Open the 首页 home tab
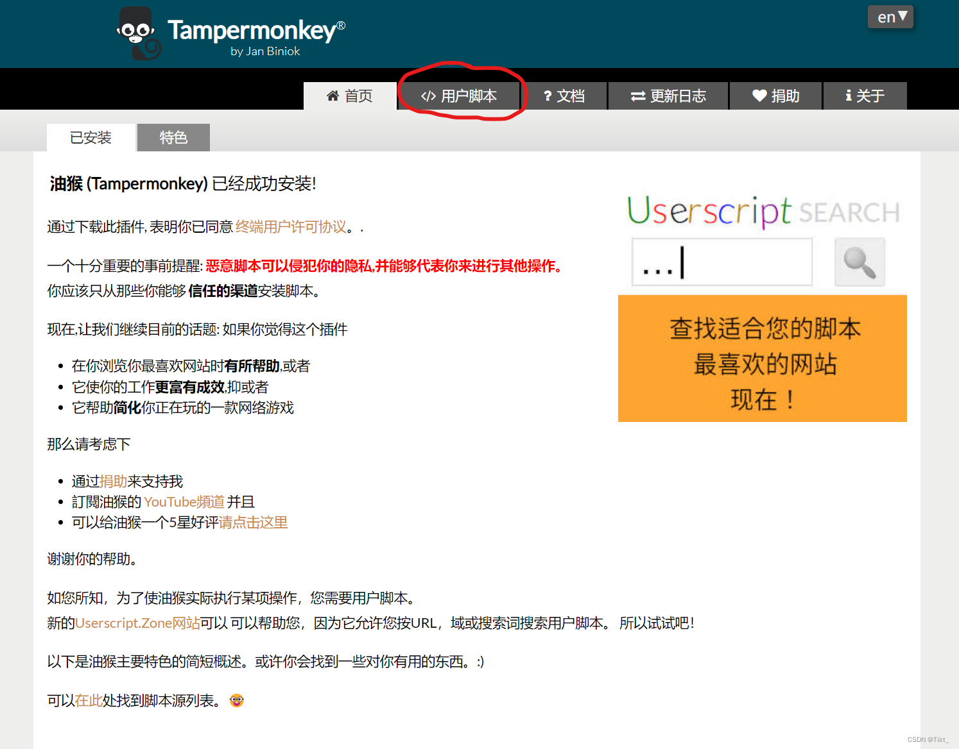Screen dimensions: 959x749 (350, 96)
